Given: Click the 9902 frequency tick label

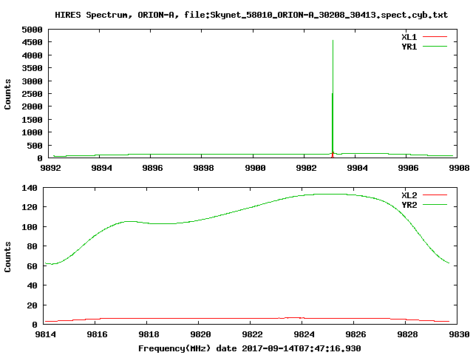Looking at the screenshot, I should pos(306,168).
